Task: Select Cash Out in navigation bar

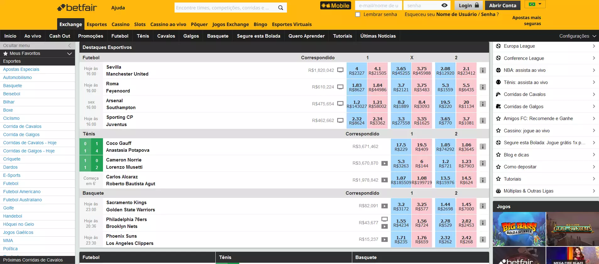Action: click(60, 36)
